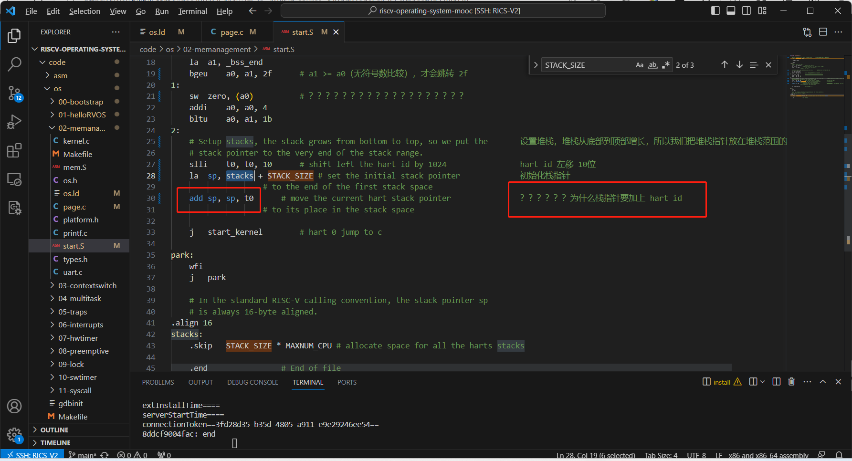The width and height of the screenshot is (852, 461).
Task: Open the Terminal menu
Action: (x=192, y=11)
